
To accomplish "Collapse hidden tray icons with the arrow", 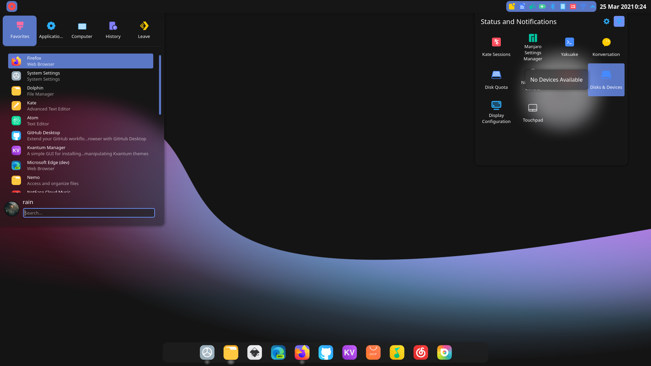I will pyautogui.click(x=592, y=6).
